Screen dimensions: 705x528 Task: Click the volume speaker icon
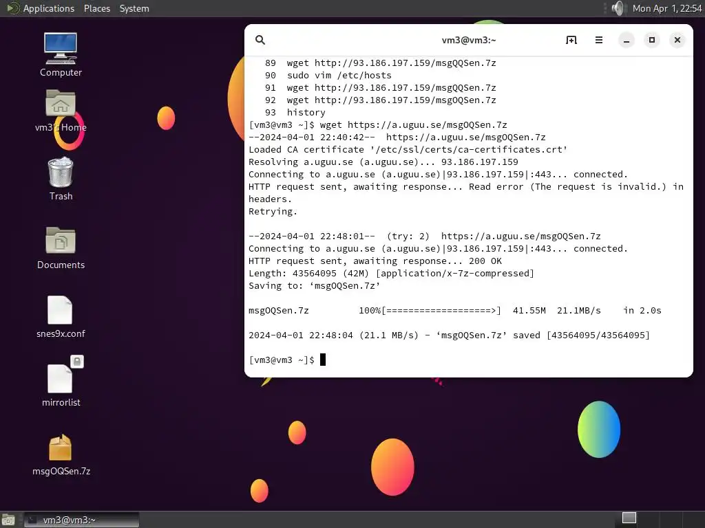coord(619,8)
